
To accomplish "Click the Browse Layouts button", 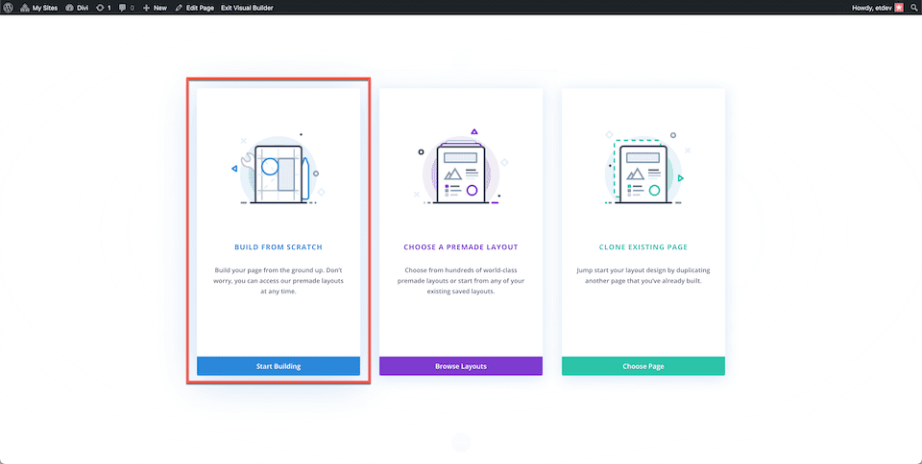I will 461,366.
